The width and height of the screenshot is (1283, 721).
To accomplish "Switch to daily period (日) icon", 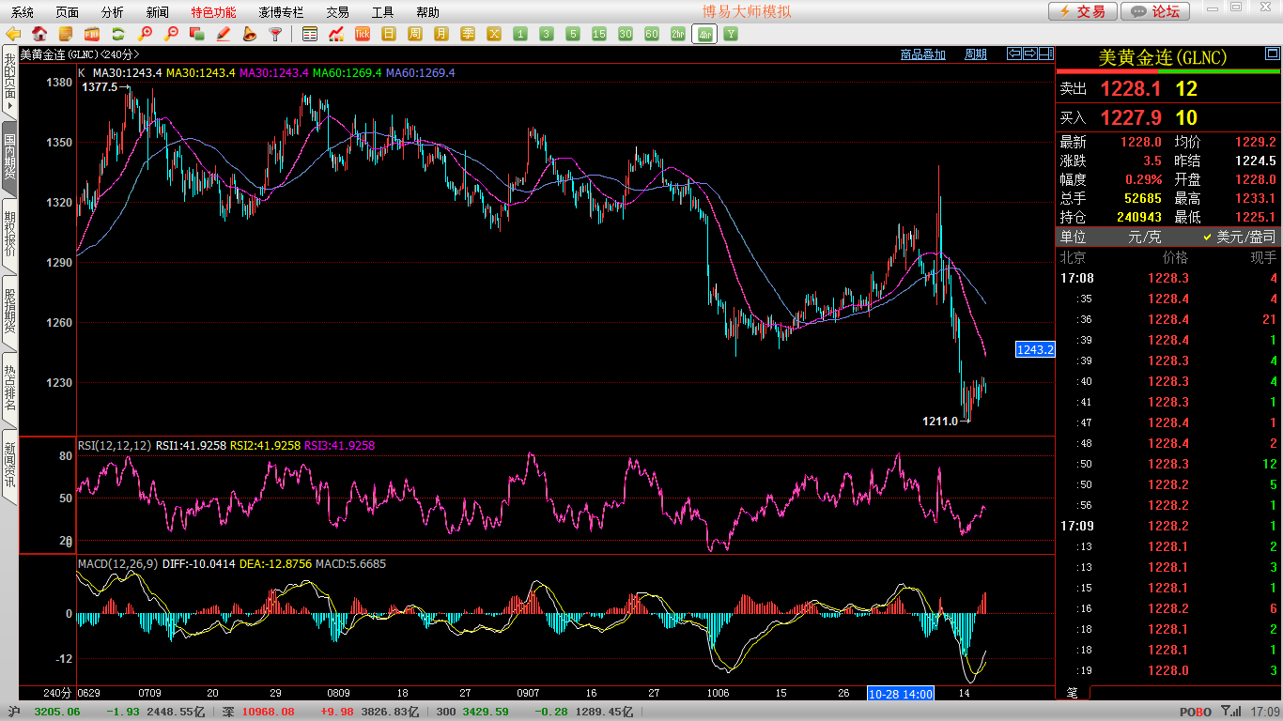I will click(389, 34).
